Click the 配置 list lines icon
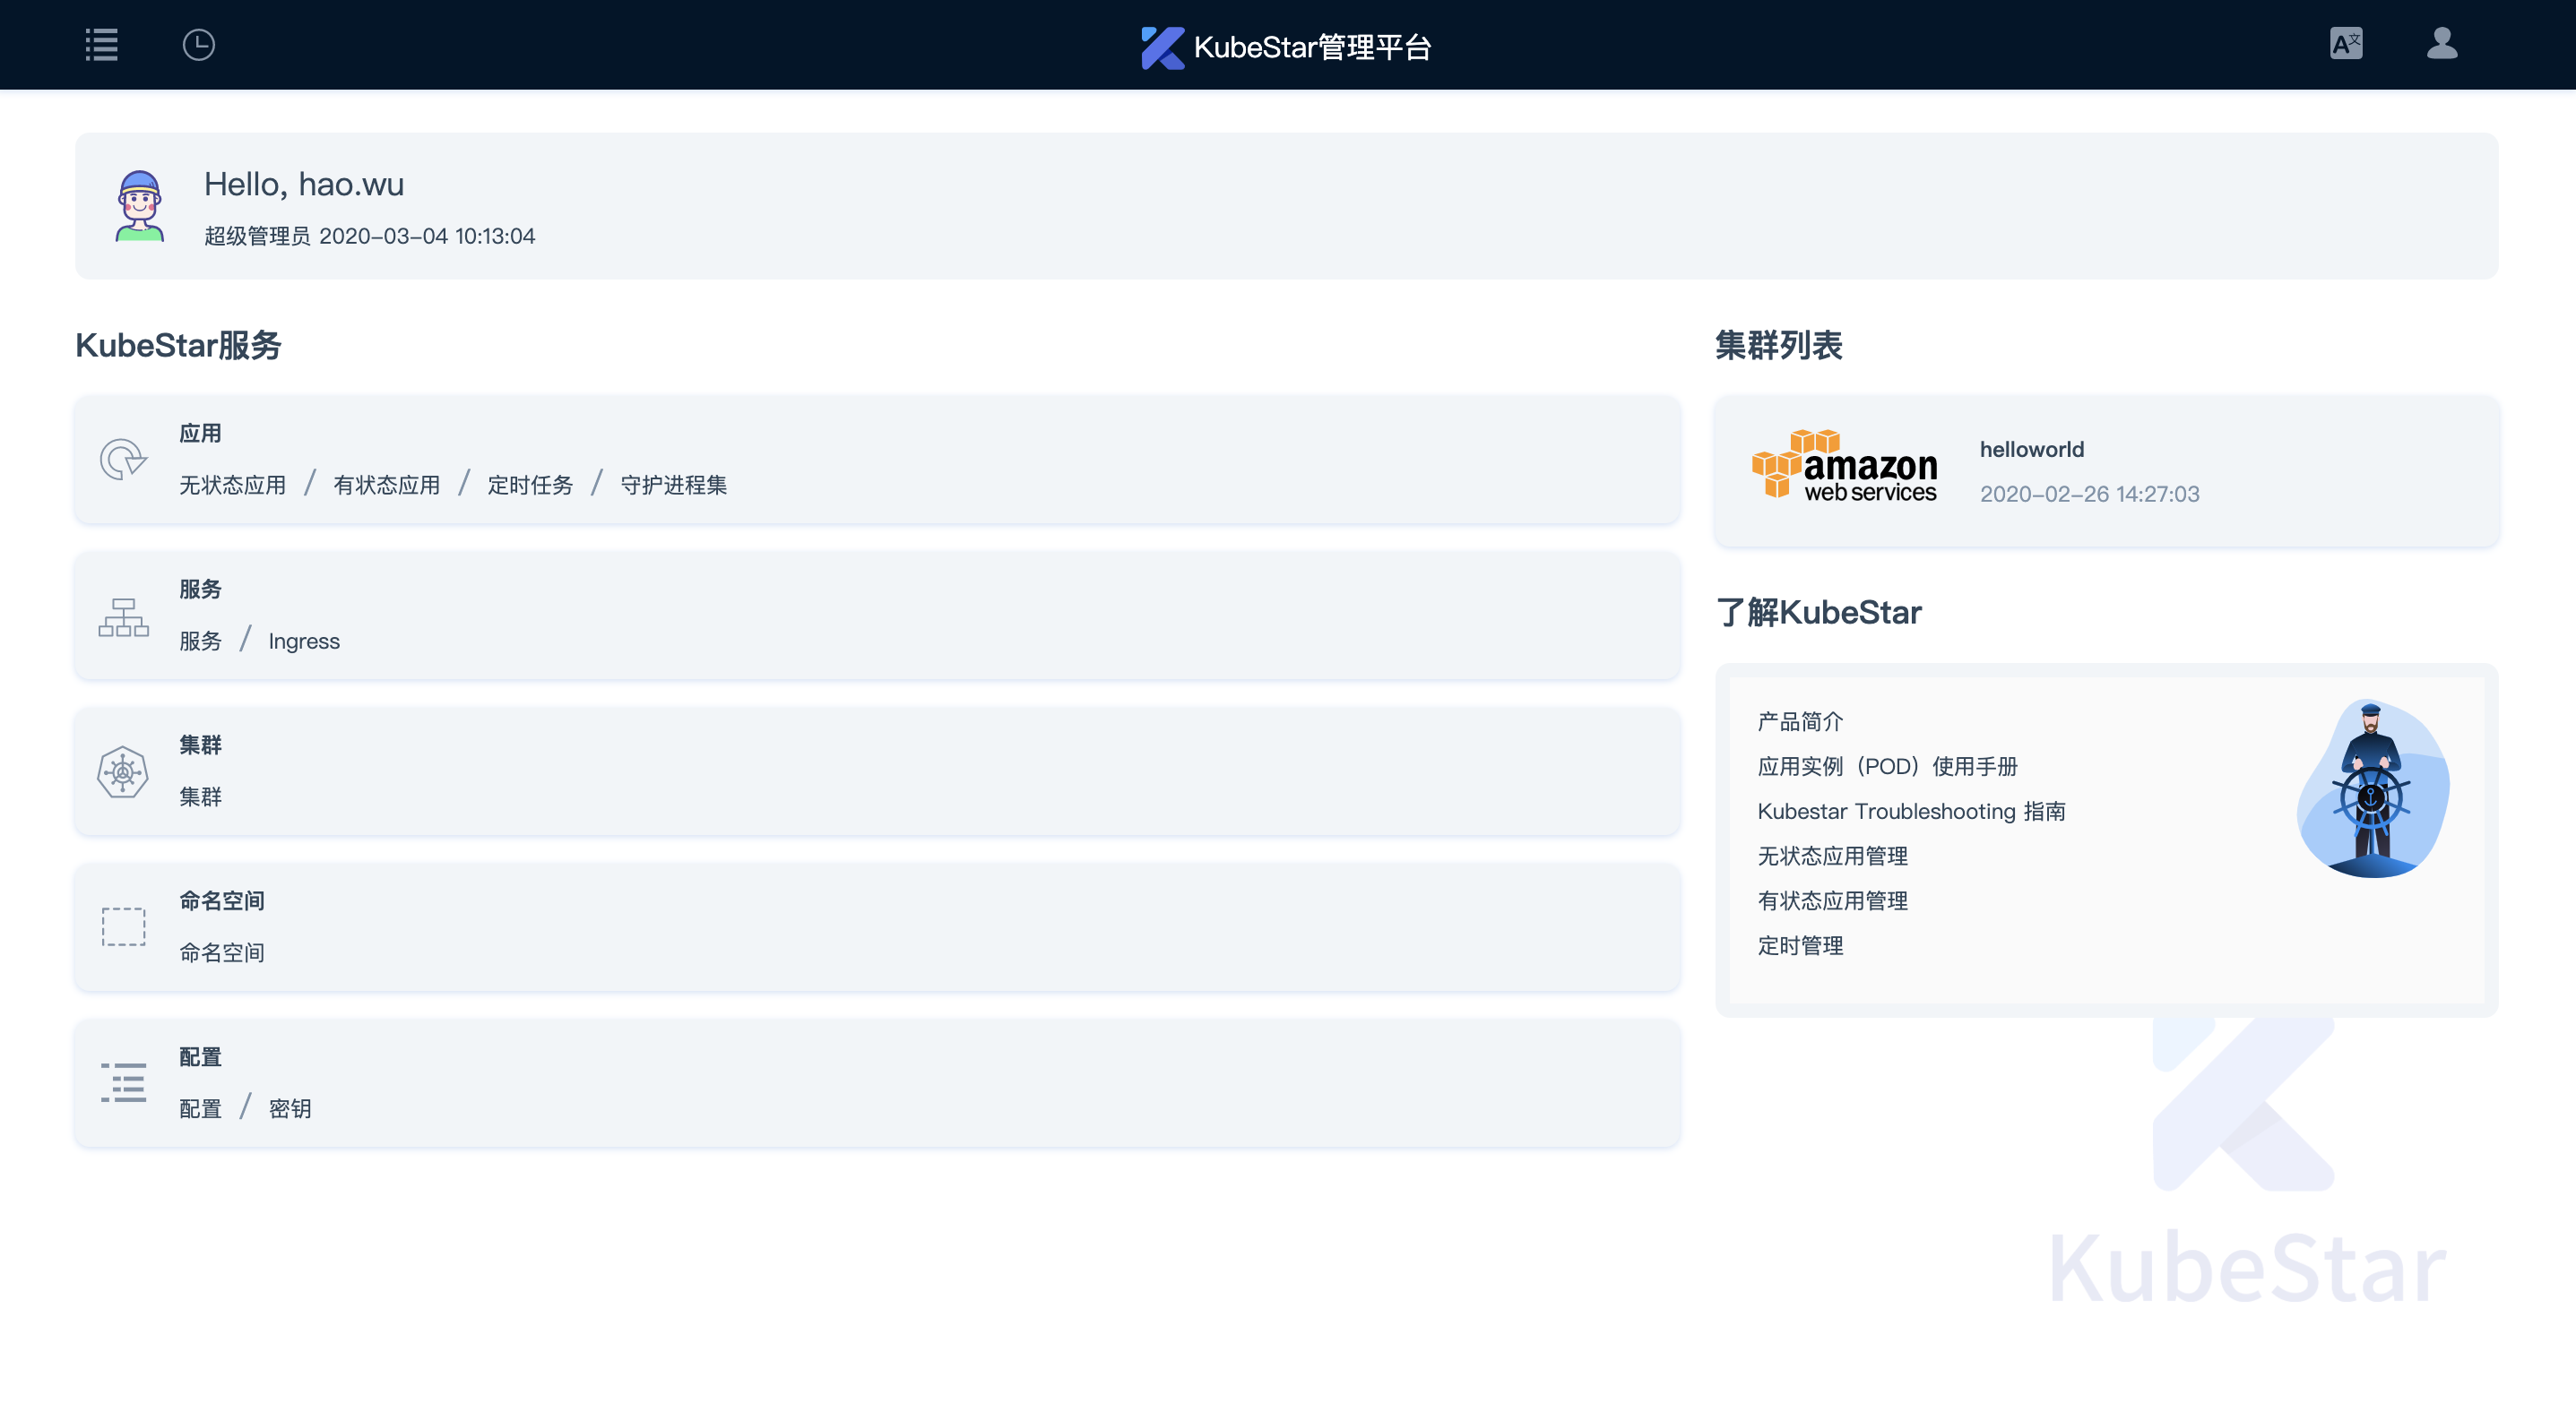The height and width of the screenshot is (1412, 2576). tap(124, 1083)
